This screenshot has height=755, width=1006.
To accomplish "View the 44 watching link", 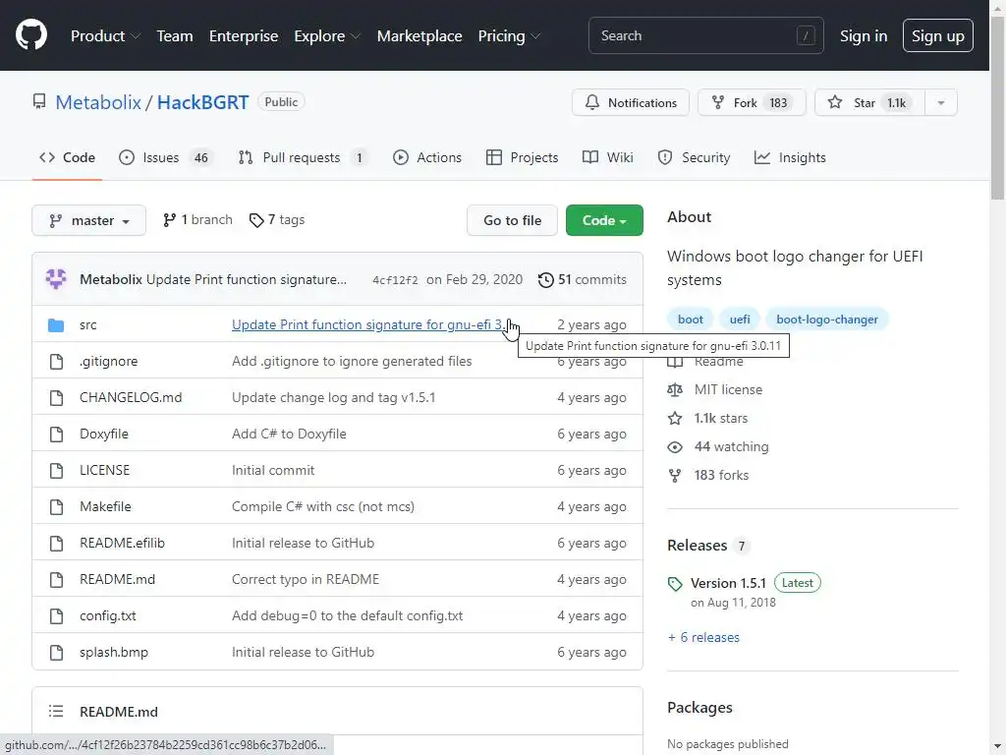I will tap(731, 447).
